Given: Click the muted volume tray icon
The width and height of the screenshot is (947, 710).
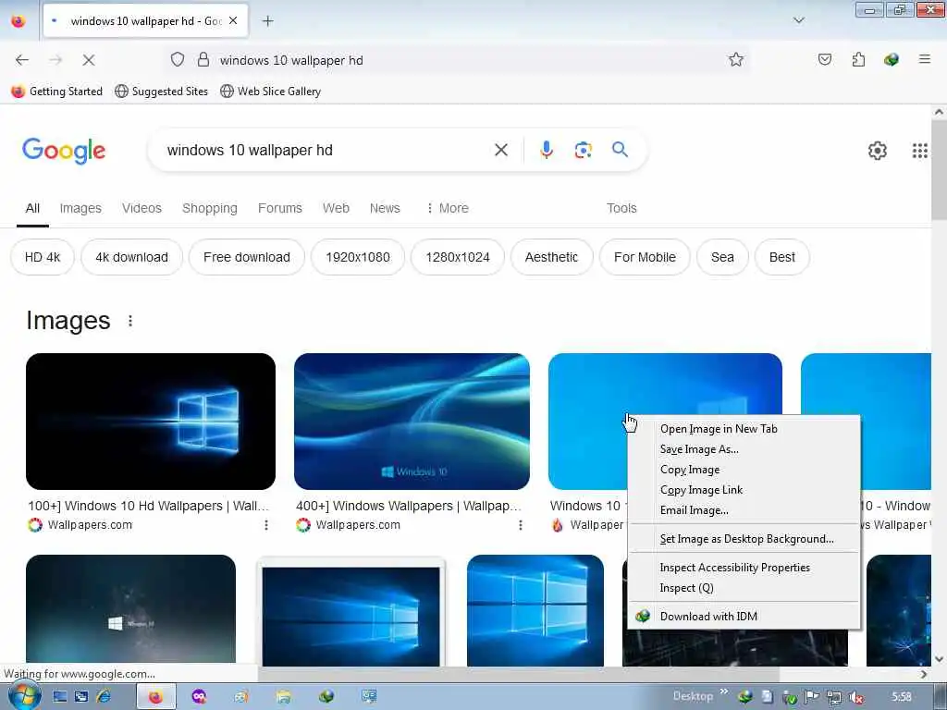Looking at the screenshot, I should point(855,697).
